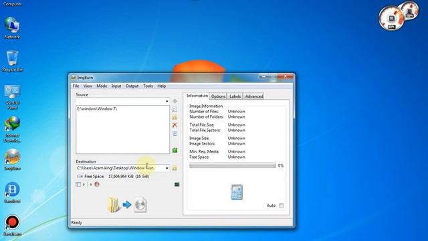Click the dark green log window icon
This screenshot has height=241, width=428.
(x=177, y=185)
